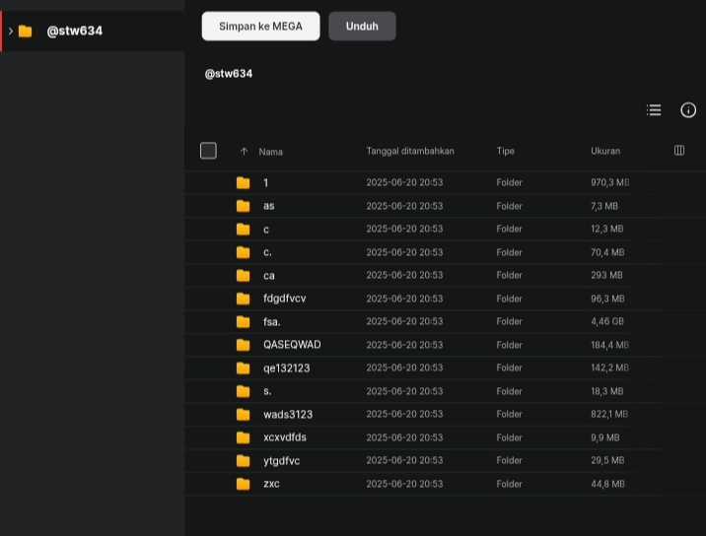Click size value 293 MB
The image size is (706, 536).
[x=606, y=276]
